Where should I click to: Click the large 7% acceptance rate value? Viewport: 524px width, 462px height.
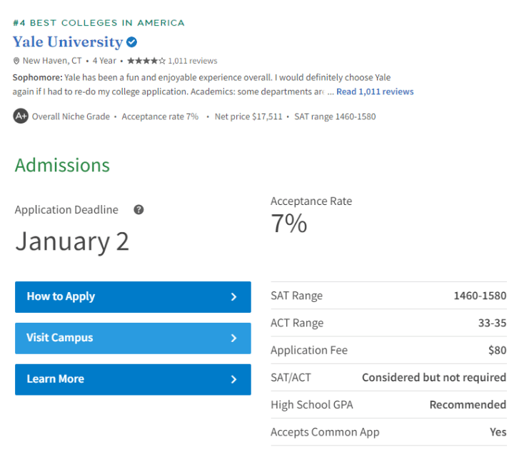289,224
